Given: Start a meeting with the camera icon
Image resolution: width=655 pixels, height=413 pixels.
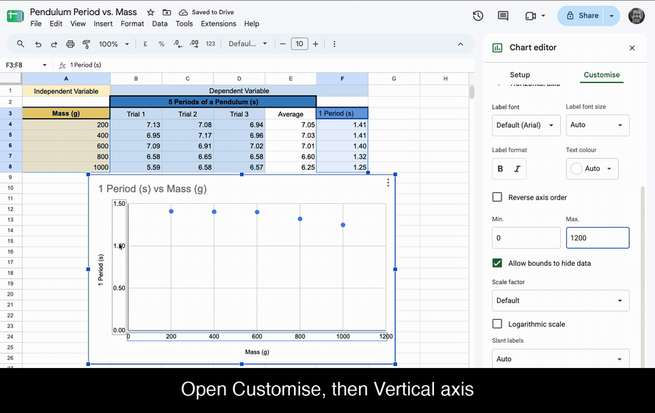Looking at the screenshot, I should 531,16.
